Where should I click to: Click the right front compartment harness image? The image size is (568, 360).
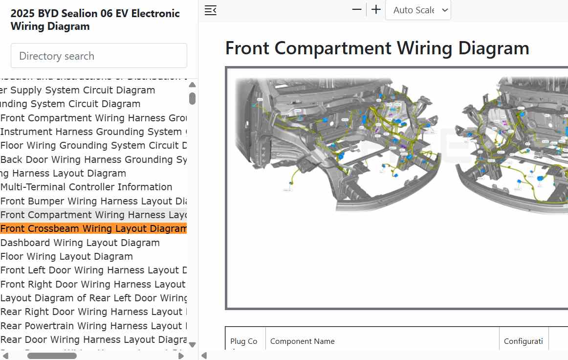(x=511, y=145)
